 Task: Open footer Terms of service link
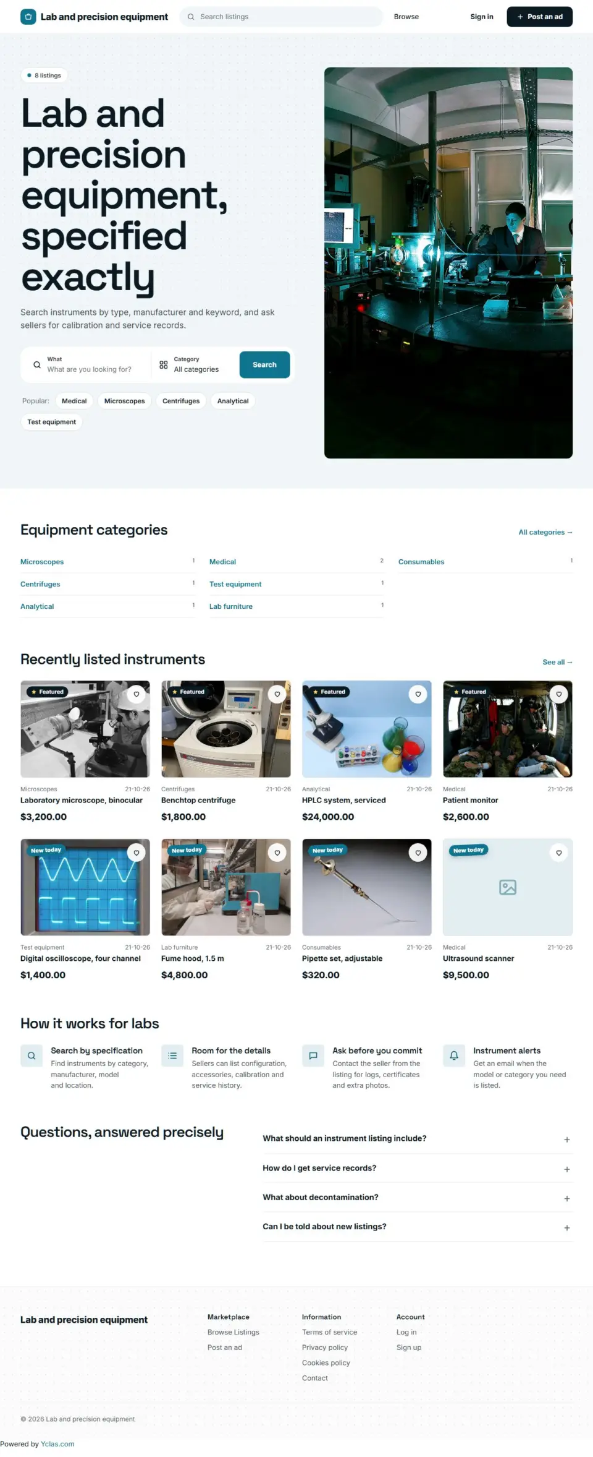pos(329,1332)
